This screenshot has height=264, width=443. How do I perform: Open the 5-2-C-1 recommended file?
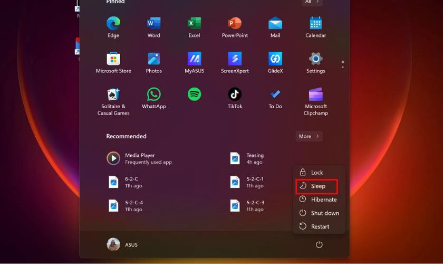click(247, 182)
